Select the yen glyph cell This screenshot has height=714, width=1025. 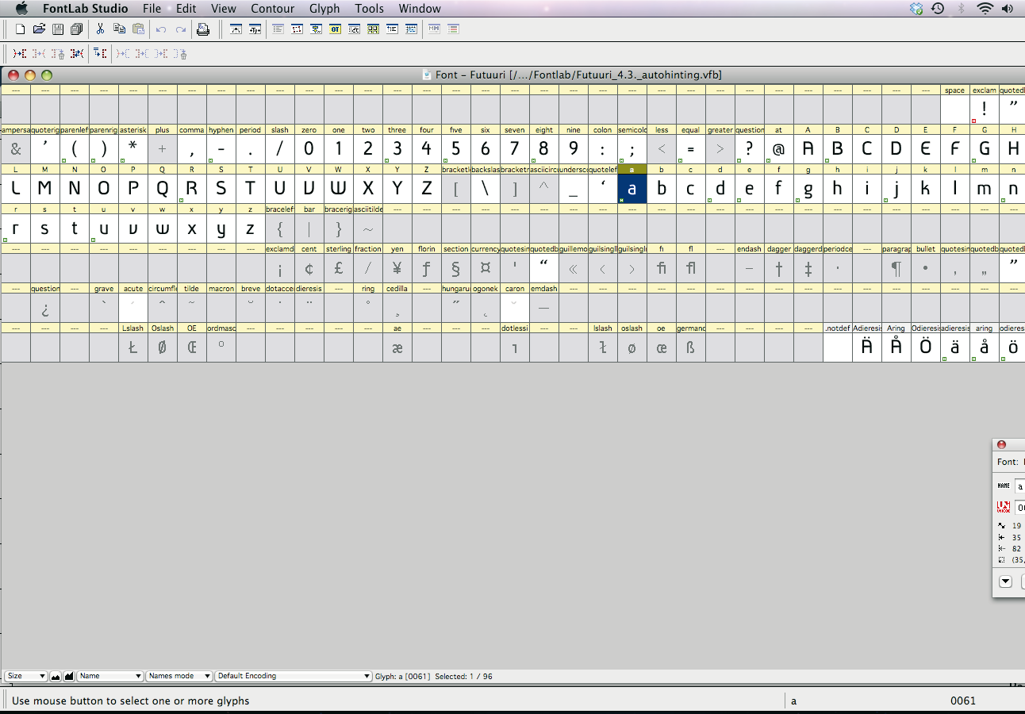(397, 268)
